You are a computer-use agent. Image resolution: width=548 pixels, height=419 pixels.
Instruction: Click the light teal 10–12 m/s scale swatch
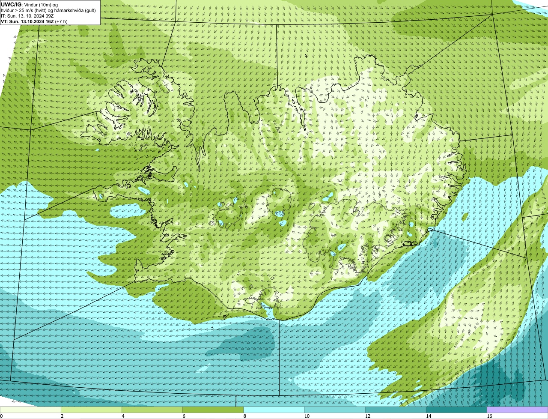(x=335, y=410)
